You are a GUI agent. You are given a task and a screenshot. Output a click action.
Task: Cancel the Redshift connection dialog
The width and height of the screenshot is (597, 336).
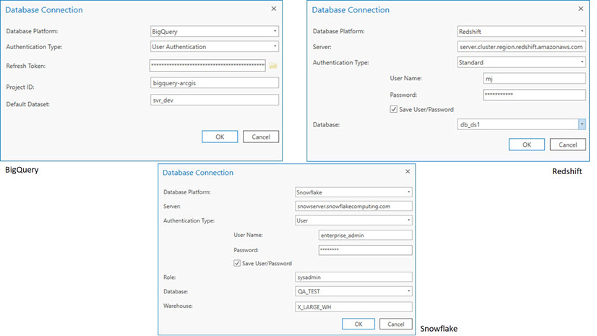pos(567,145)
